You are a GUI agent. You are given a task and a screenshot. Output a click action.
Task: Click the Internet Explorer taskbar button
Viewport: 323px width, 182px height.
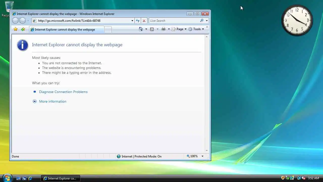(x=61, y=178)
